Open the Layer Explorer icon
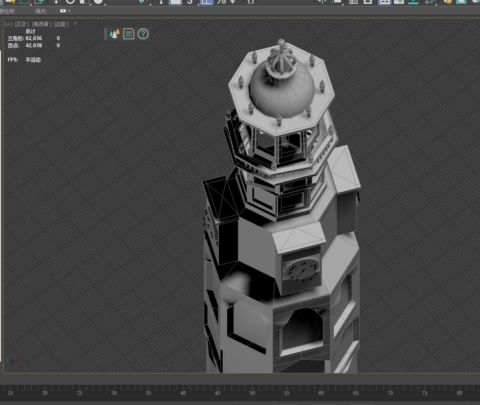The height and width of the screenshot is (405, 480). click(368, 2)
